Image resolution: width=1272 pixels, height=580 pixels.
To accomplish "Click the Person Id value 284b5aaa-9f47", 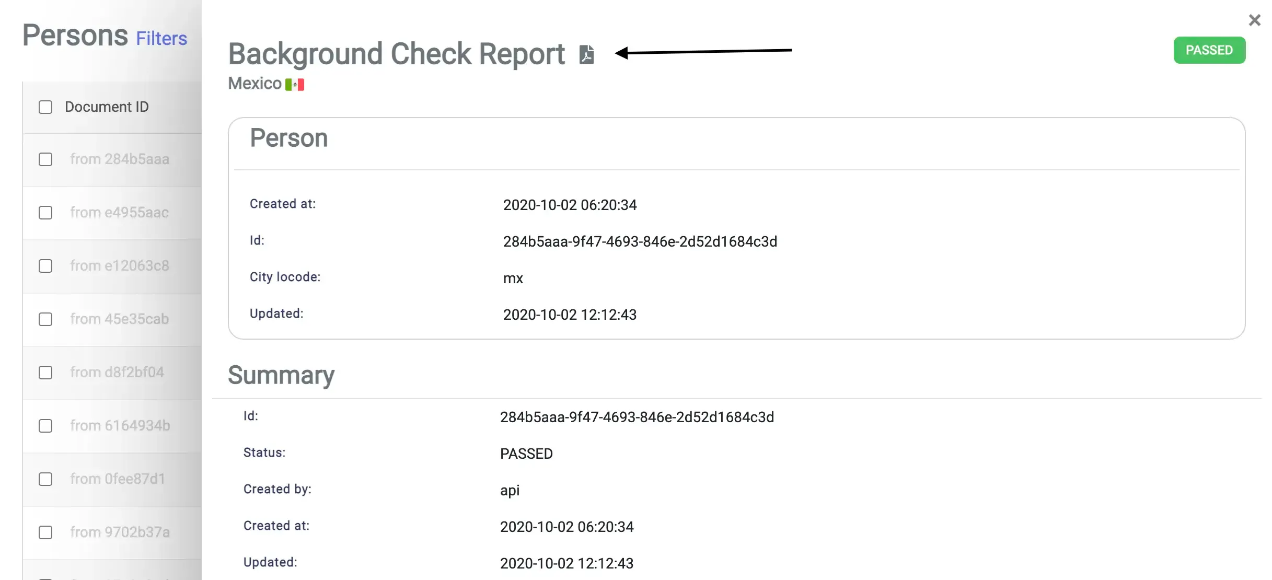I will (640, 241).
